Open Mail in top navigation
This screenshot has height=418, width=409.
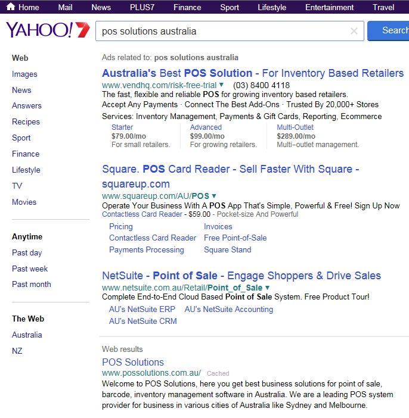click(65, 7)
